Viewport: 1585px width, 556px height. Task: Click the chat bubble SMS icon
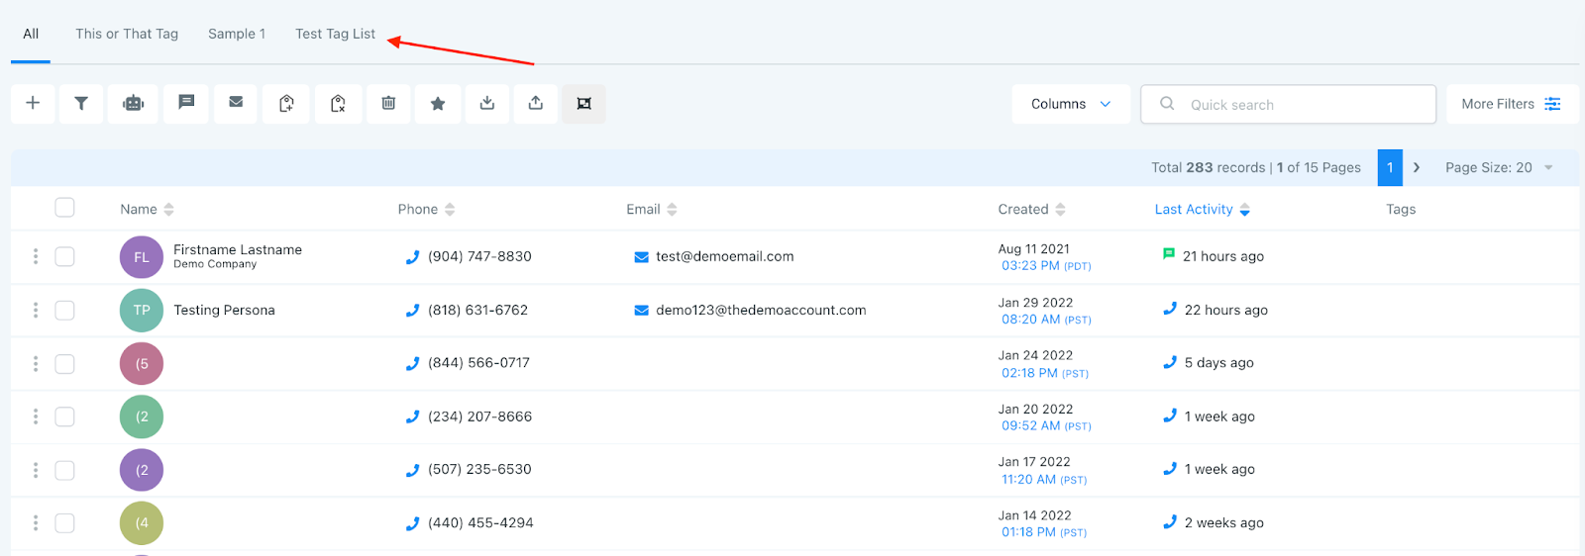click(x=186, y=103)
